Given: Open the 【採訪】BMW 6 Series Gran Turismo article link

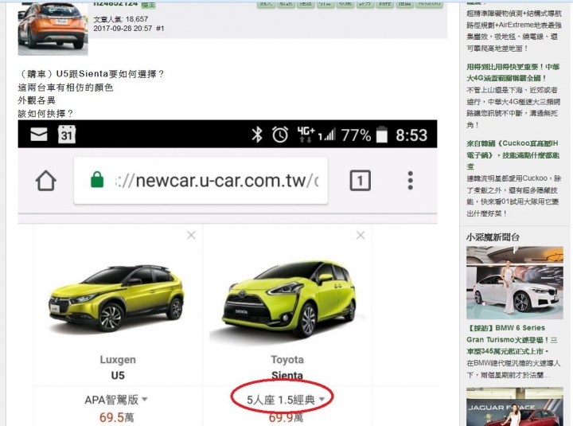Looking at the screenshot, I should [513, 339].
